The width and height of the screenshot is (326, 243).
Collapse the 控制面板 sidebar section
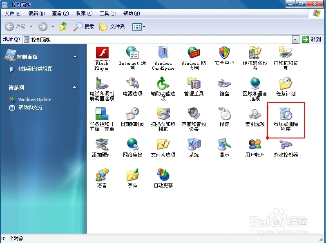[x=75, y=57]
